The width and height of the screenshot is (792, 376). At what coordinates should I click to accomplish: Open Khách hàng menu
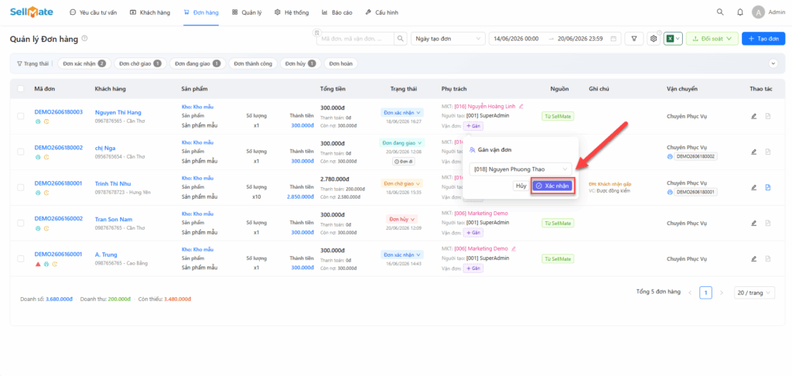[x=150, y=12]
